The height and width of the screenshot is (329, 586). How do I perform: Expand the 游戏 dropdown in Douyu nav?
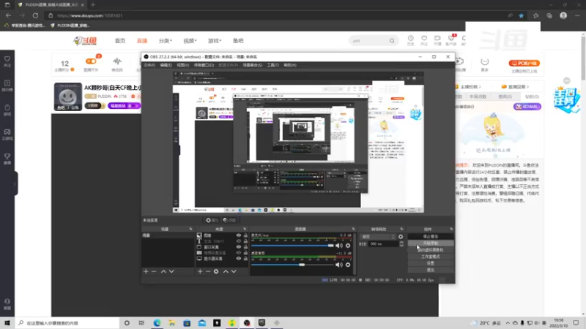[x=215, y=41]
